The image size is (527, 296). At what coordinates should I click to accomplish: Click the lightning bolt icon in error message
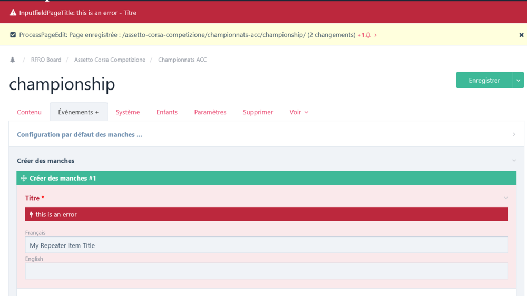coord(31,214)
